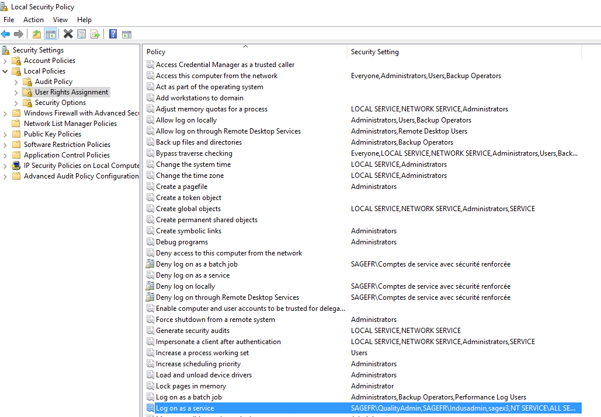Expand the Security Options node
The image size is (601, 417).
[16, 103]
